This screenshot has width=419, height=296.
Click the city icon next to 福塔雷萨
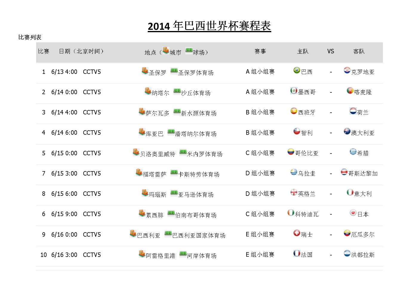pyautogui.click(x=139, y=172)
